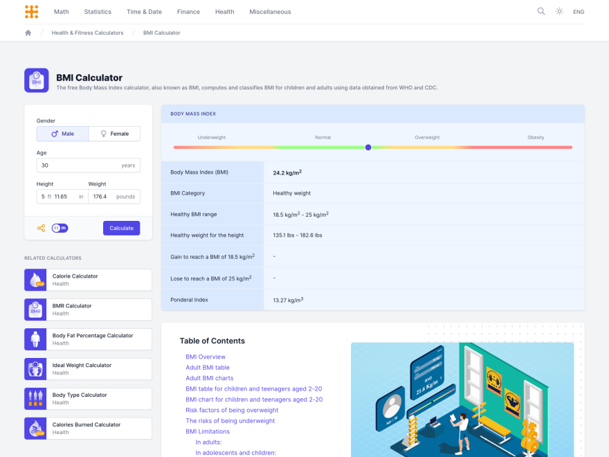Open the Miscellaneous menu

click(270, 12)
